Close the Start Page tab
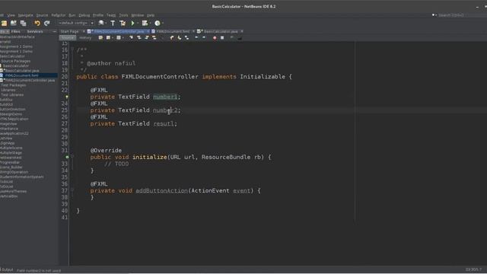The image size is (487, 274). [x=84, y=32]
